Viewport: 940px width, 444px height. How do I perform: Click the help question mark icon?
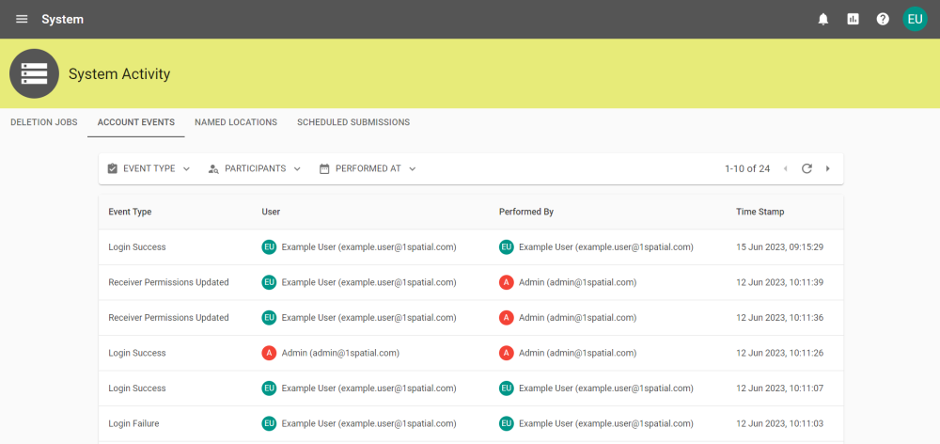pyautogui.click(x=883, y=19)
